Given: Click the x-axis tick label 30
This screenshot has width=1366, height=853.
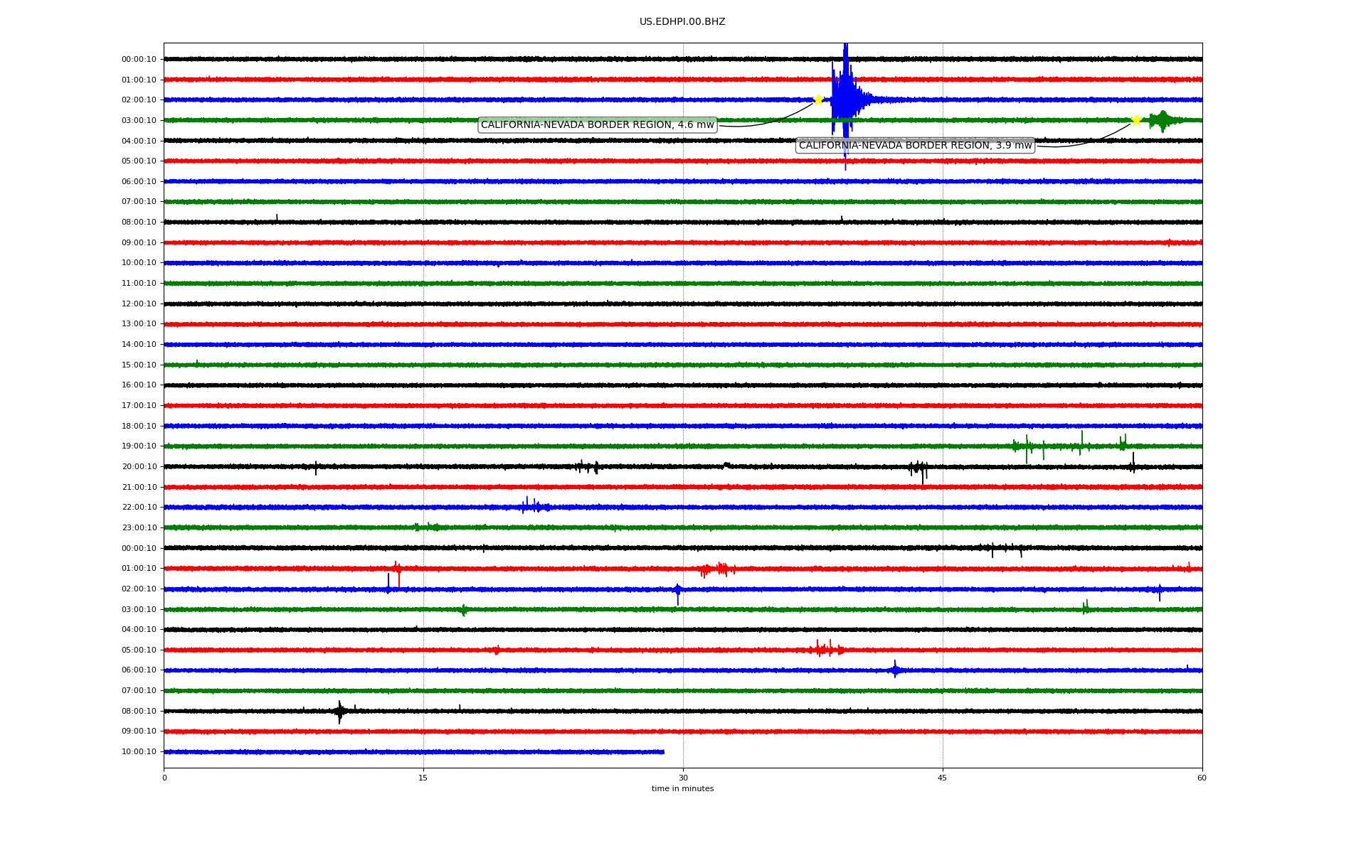Looking at the screenshot, I should (683, 778).
